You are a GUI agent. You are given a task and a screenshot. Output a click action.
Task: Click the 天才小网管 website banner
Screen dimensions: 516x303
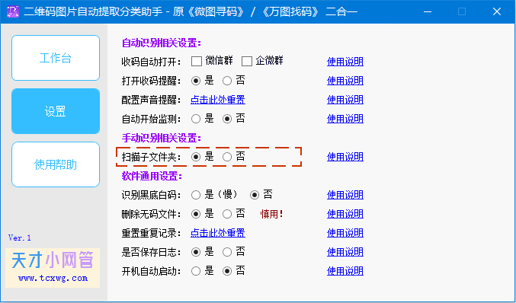[x=53, y=268]
